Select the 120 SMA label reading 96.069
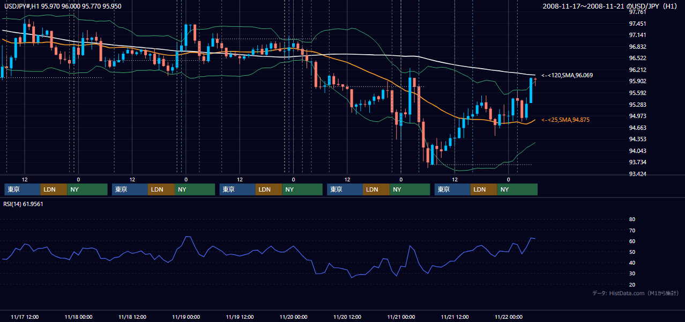Screen dimensions: 685x322 [x=567, y=76]
